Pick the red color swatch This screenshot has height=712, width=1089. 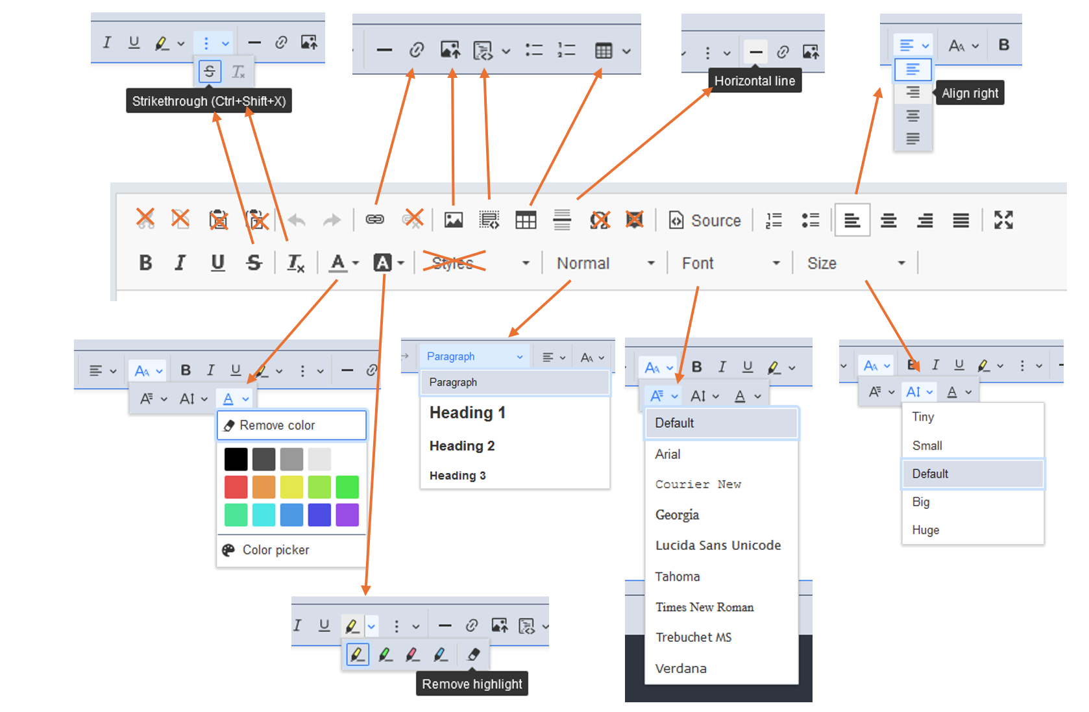coord(236,487)
